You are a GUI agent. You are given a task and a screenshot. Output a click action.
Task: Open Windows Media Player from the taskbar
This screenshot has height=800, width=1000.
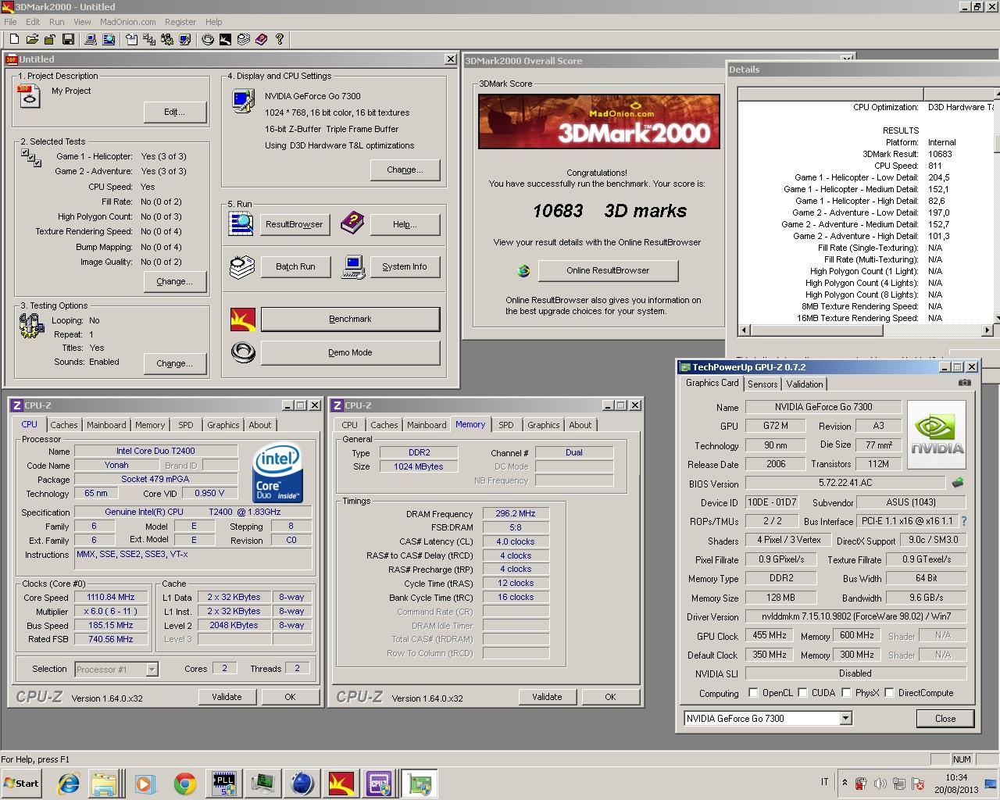tap(145, 783)
